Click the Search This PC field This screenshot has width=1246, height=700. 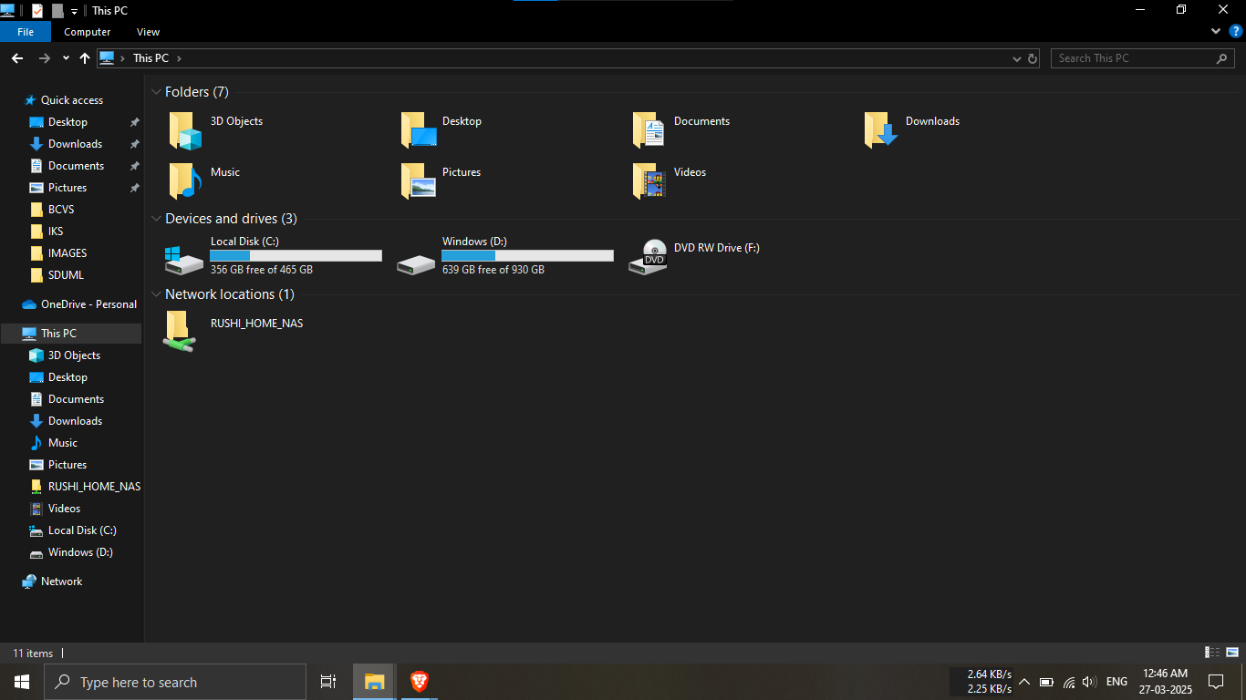pyautogui.click(x=1135, y=58)
